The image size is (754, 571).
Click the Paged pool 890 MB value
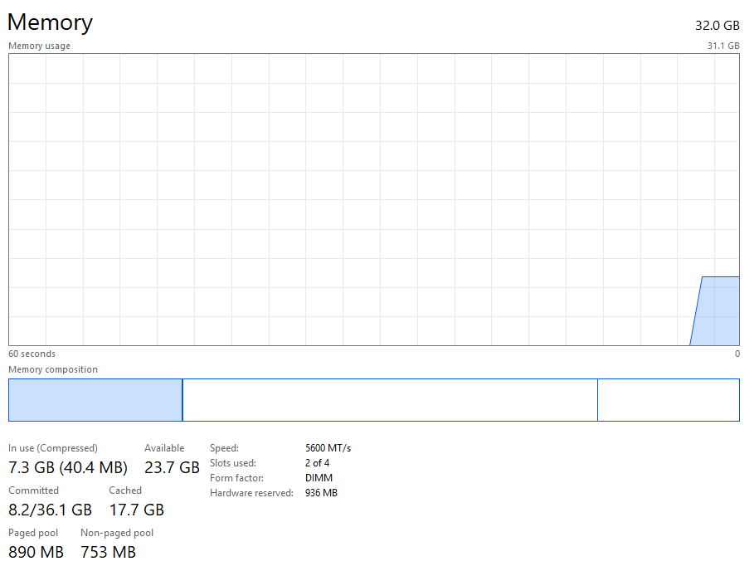36,552
